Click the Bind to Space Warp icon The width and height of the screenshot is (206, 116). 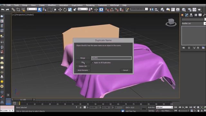pos(23,10)
